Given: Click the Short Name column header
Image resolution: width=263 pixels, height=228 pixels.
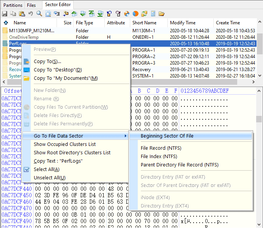Looking at the screenshot, I should pyautogui.click(x=144, y=23).
